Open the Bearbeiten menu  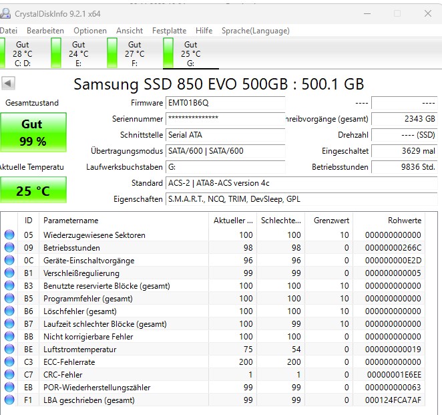coord(45,31)
